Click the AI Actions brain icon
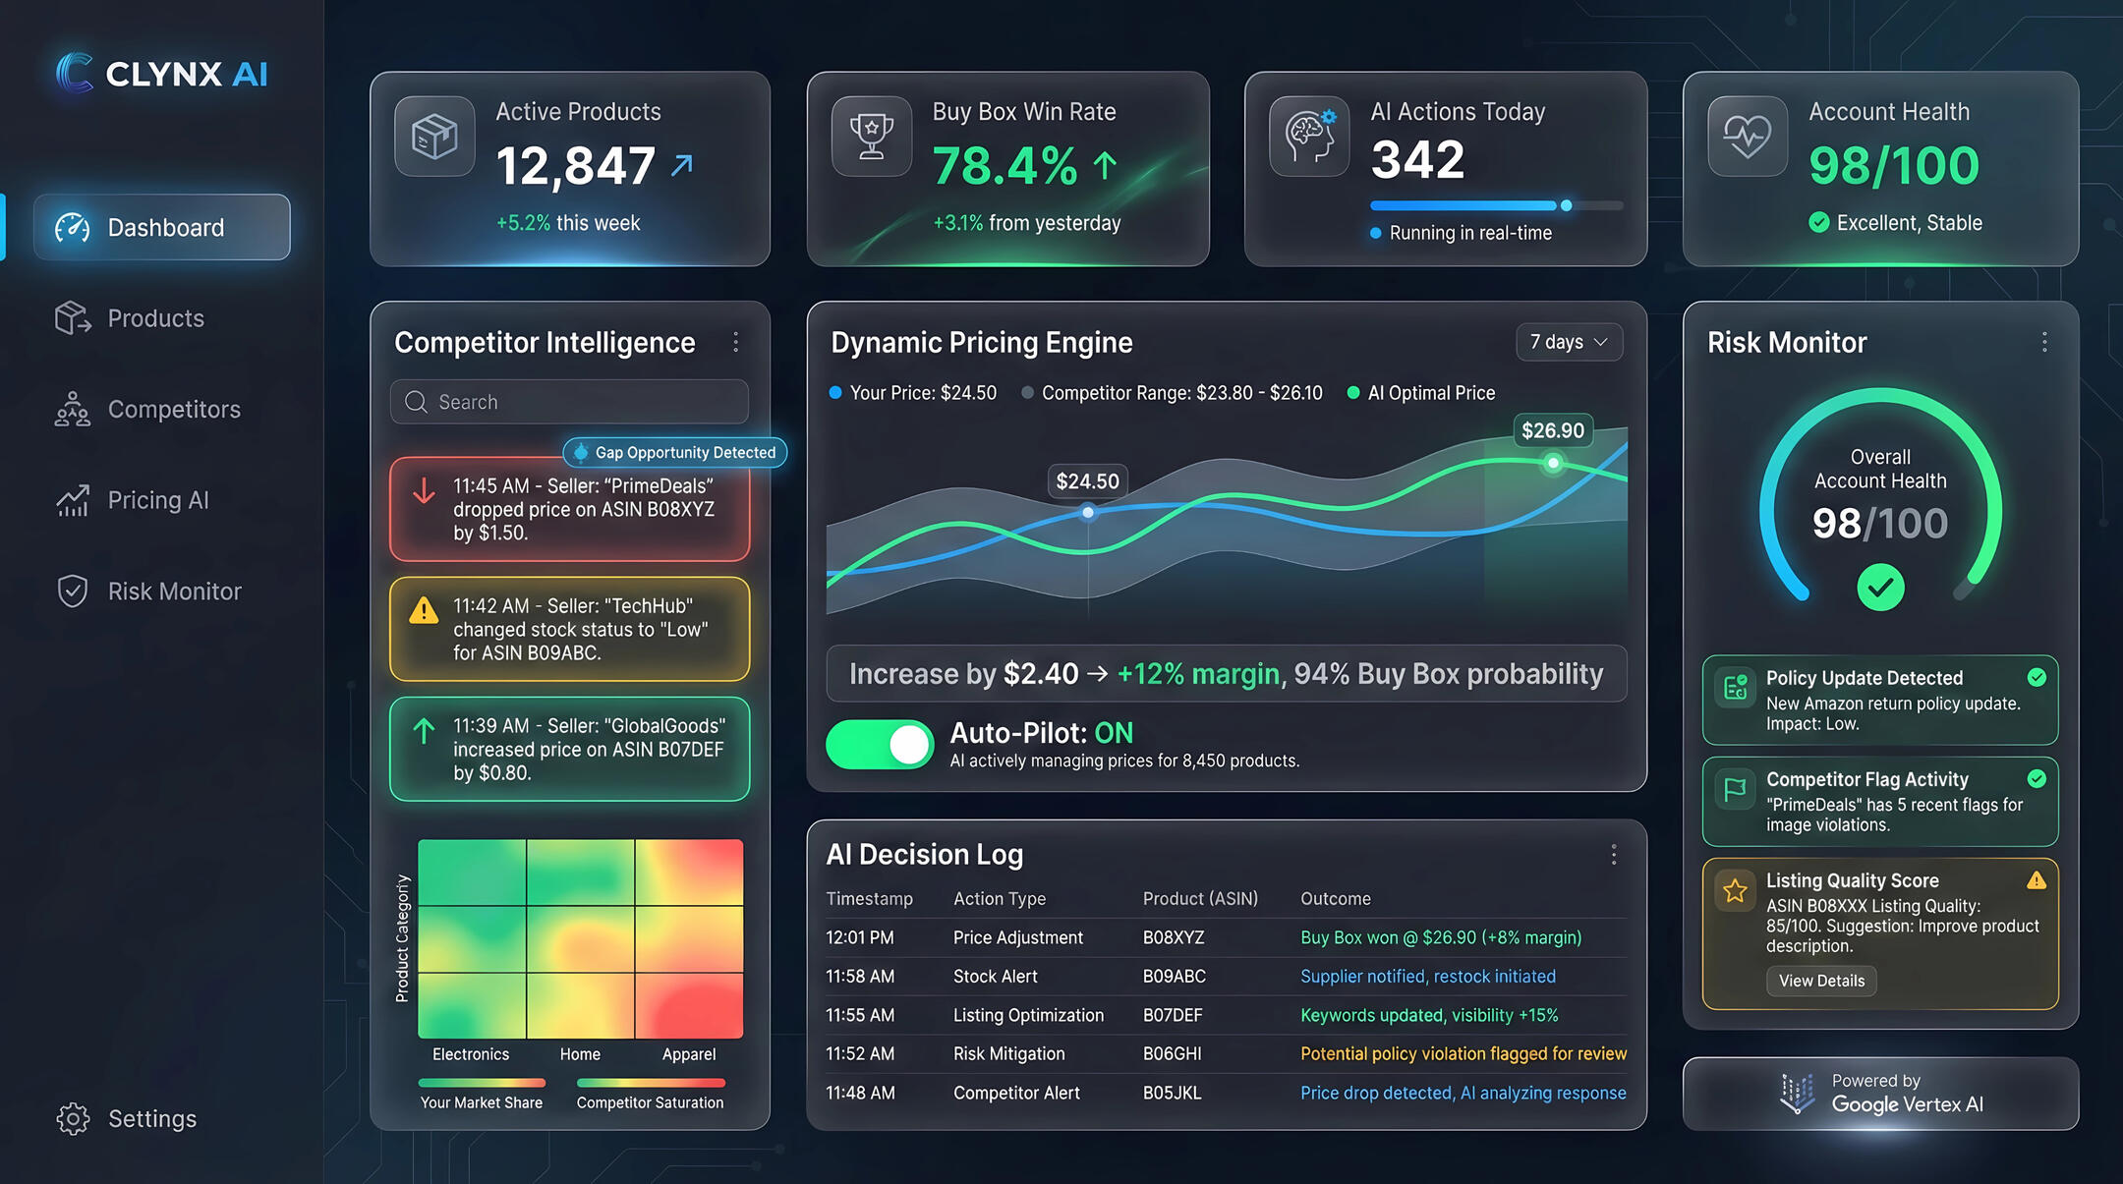 [x=1309, y=136]
